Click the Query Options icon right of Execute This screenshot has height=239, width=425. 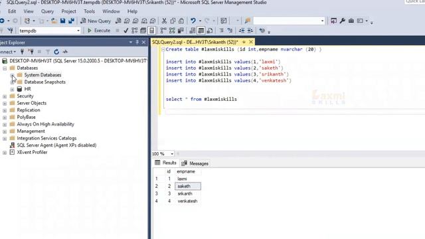click(143, 31)
